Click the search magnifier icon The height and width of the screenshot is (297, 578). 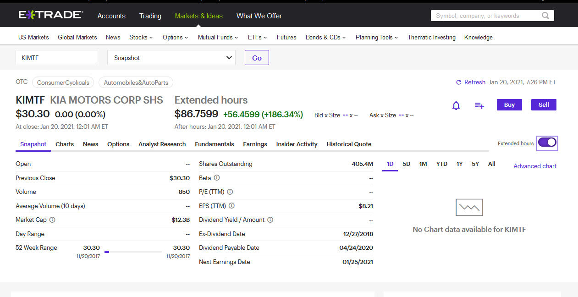point(545,16)
